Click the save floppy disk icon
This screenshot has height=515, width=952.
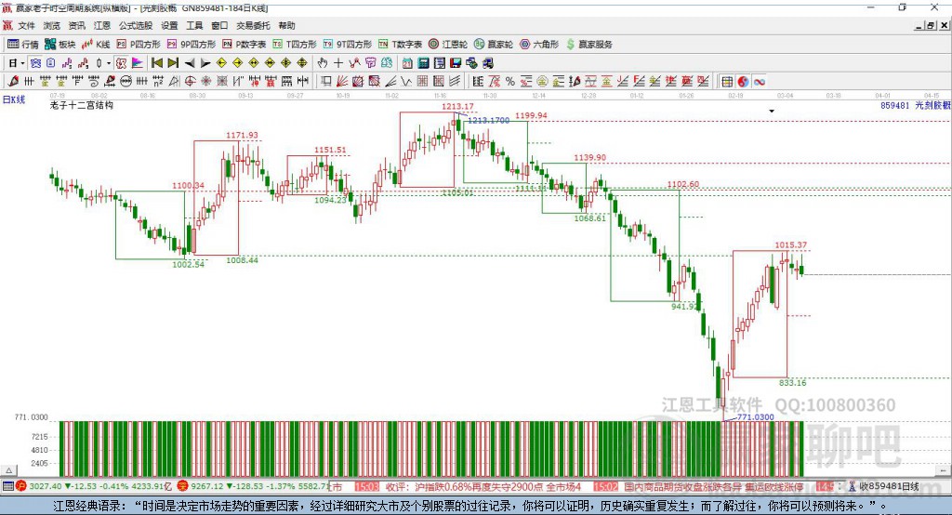[x=456, y=62]
